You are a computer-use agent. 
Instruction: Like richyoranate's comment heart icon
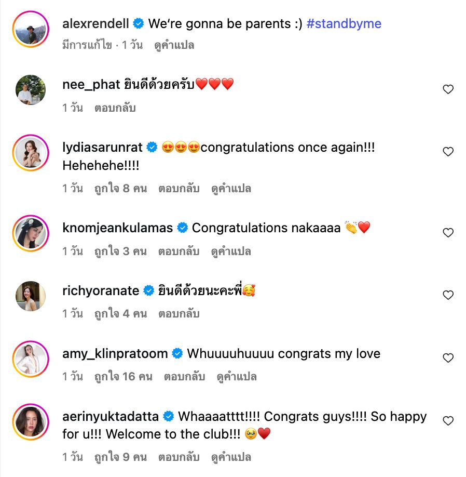(448, 295)
